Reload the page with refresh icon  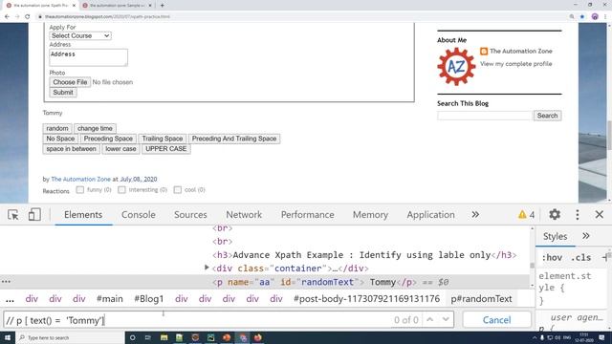tap(28, 17)
